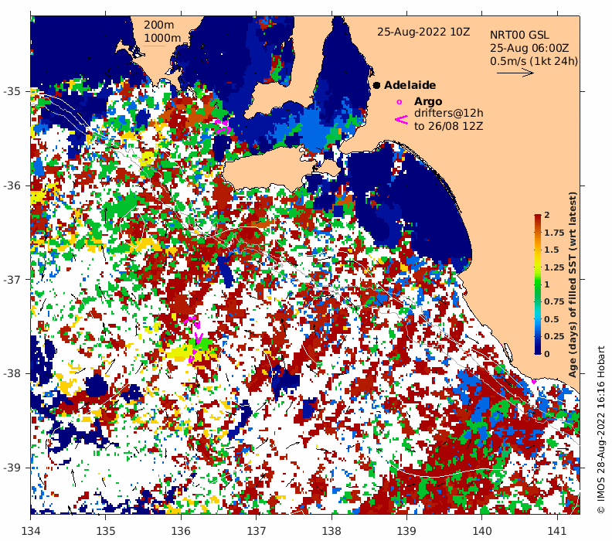612x541 pixels.
Task: Click the Adelaide label text
Action: point(410,85)
